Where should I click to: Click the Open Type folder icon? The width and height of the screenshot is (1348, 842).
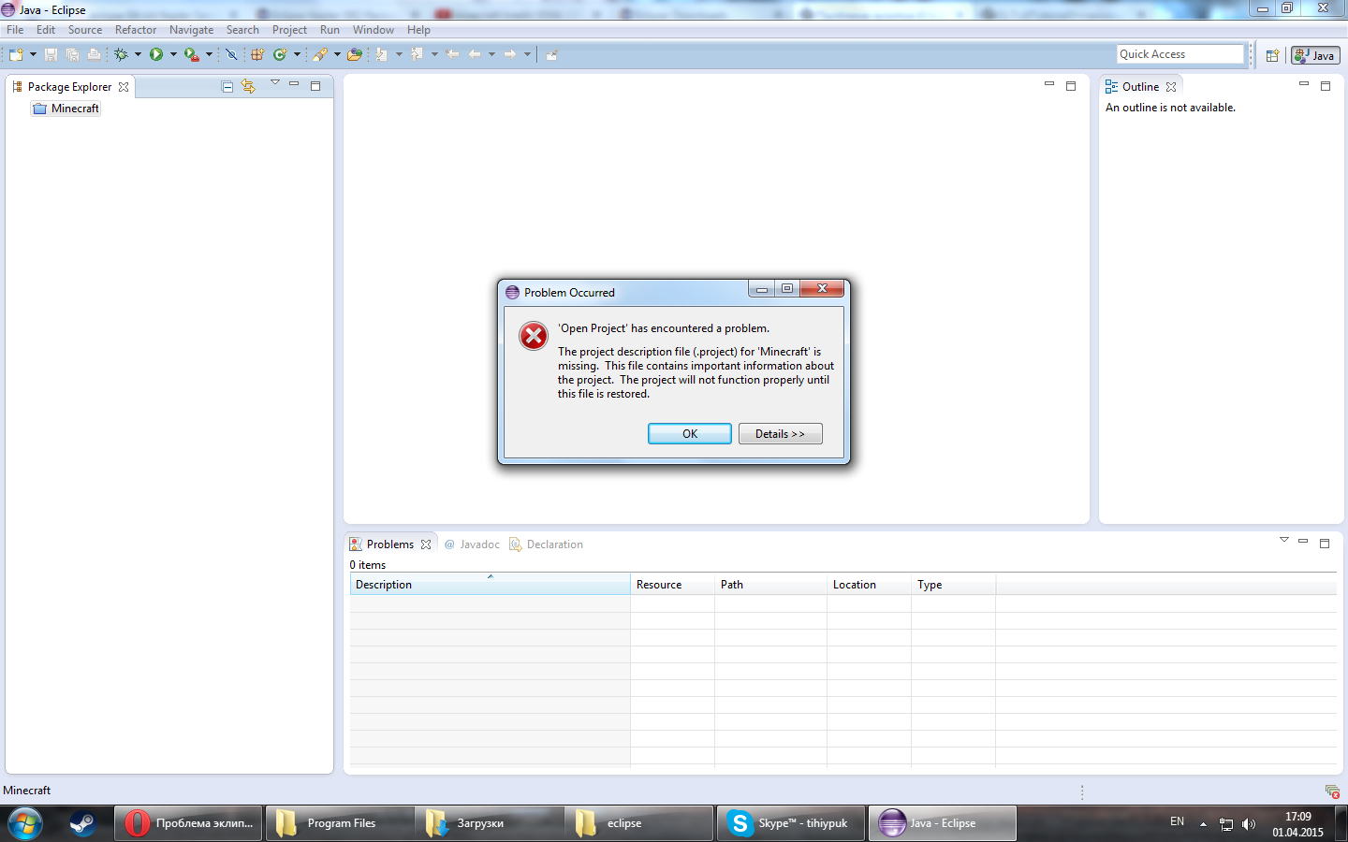pyautogui.click(x=354, y=55)
